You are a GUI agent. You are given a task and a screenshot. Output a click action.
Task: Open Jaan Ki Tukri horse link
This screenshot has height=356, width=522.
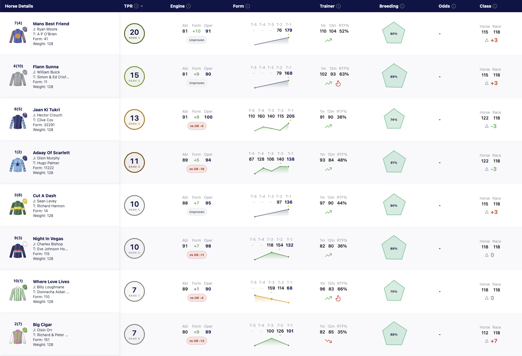pos(46,110)
